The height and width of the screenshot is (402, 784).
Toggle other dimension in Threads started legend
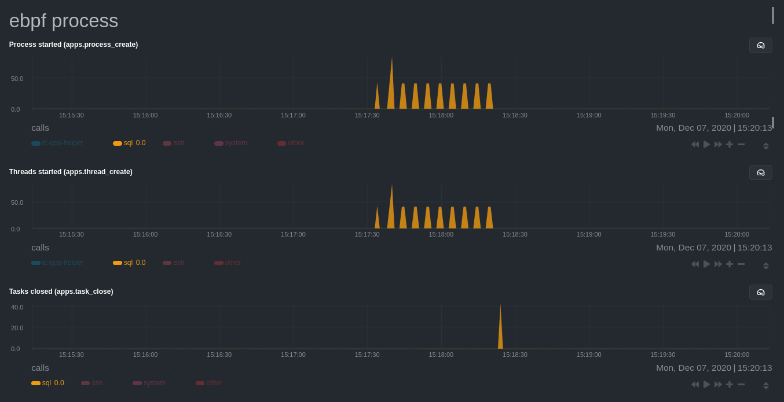[228, 263]
